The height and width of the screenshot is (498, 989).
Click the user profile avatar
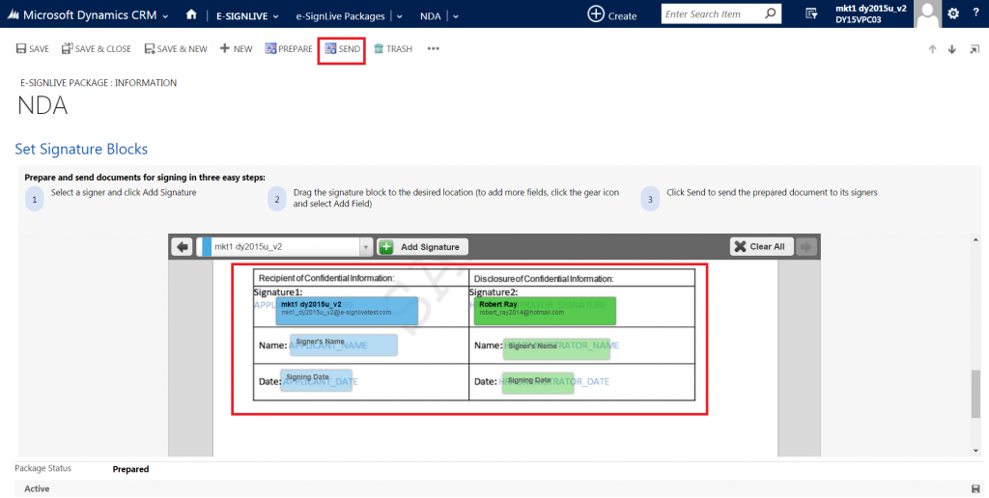pos(928,14)
